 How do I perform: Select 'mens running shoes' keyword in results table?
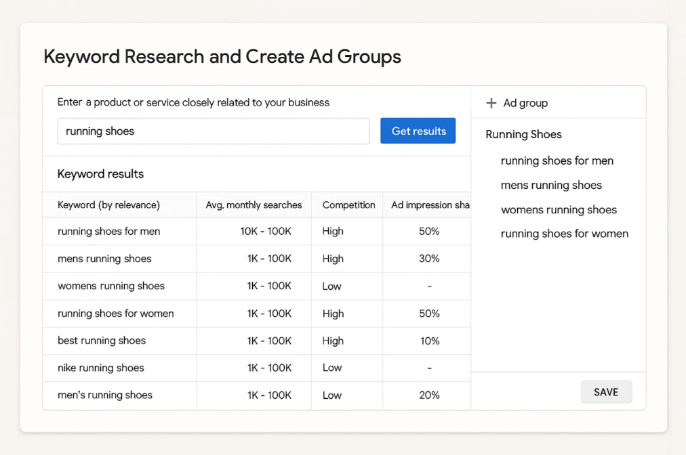tap(104, 259)
